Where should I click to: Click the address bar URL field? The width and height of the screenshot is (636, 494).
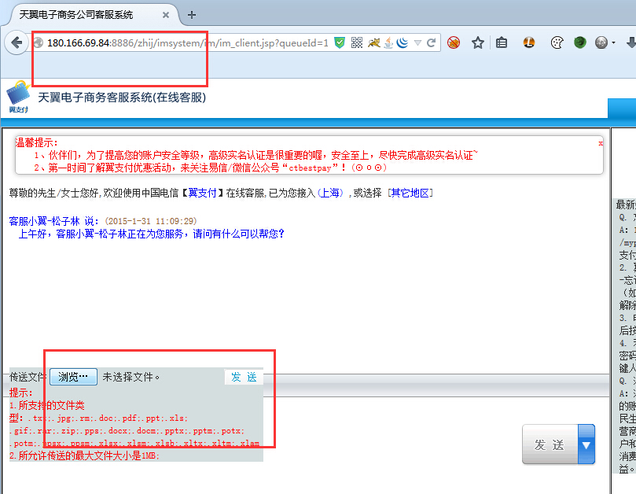pyautogui.click(x=188, y=42)
